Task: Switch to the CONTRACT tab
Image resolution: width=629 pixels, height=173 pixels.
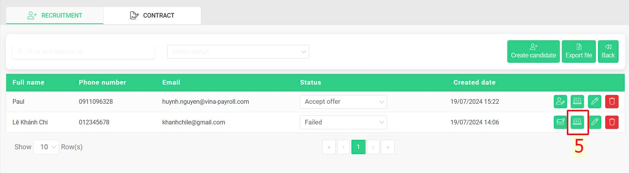Action: tap(152, 15)
